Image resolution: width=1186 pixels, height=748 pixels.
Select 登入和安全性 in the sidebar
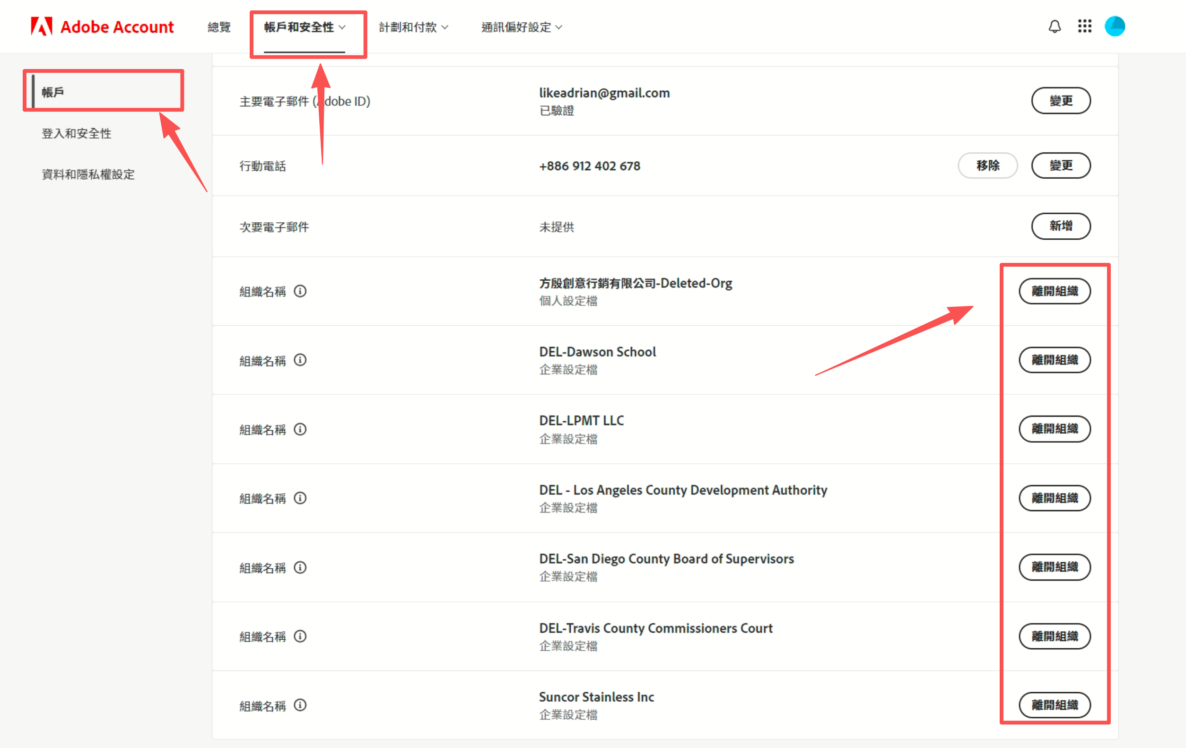[76, 133]
